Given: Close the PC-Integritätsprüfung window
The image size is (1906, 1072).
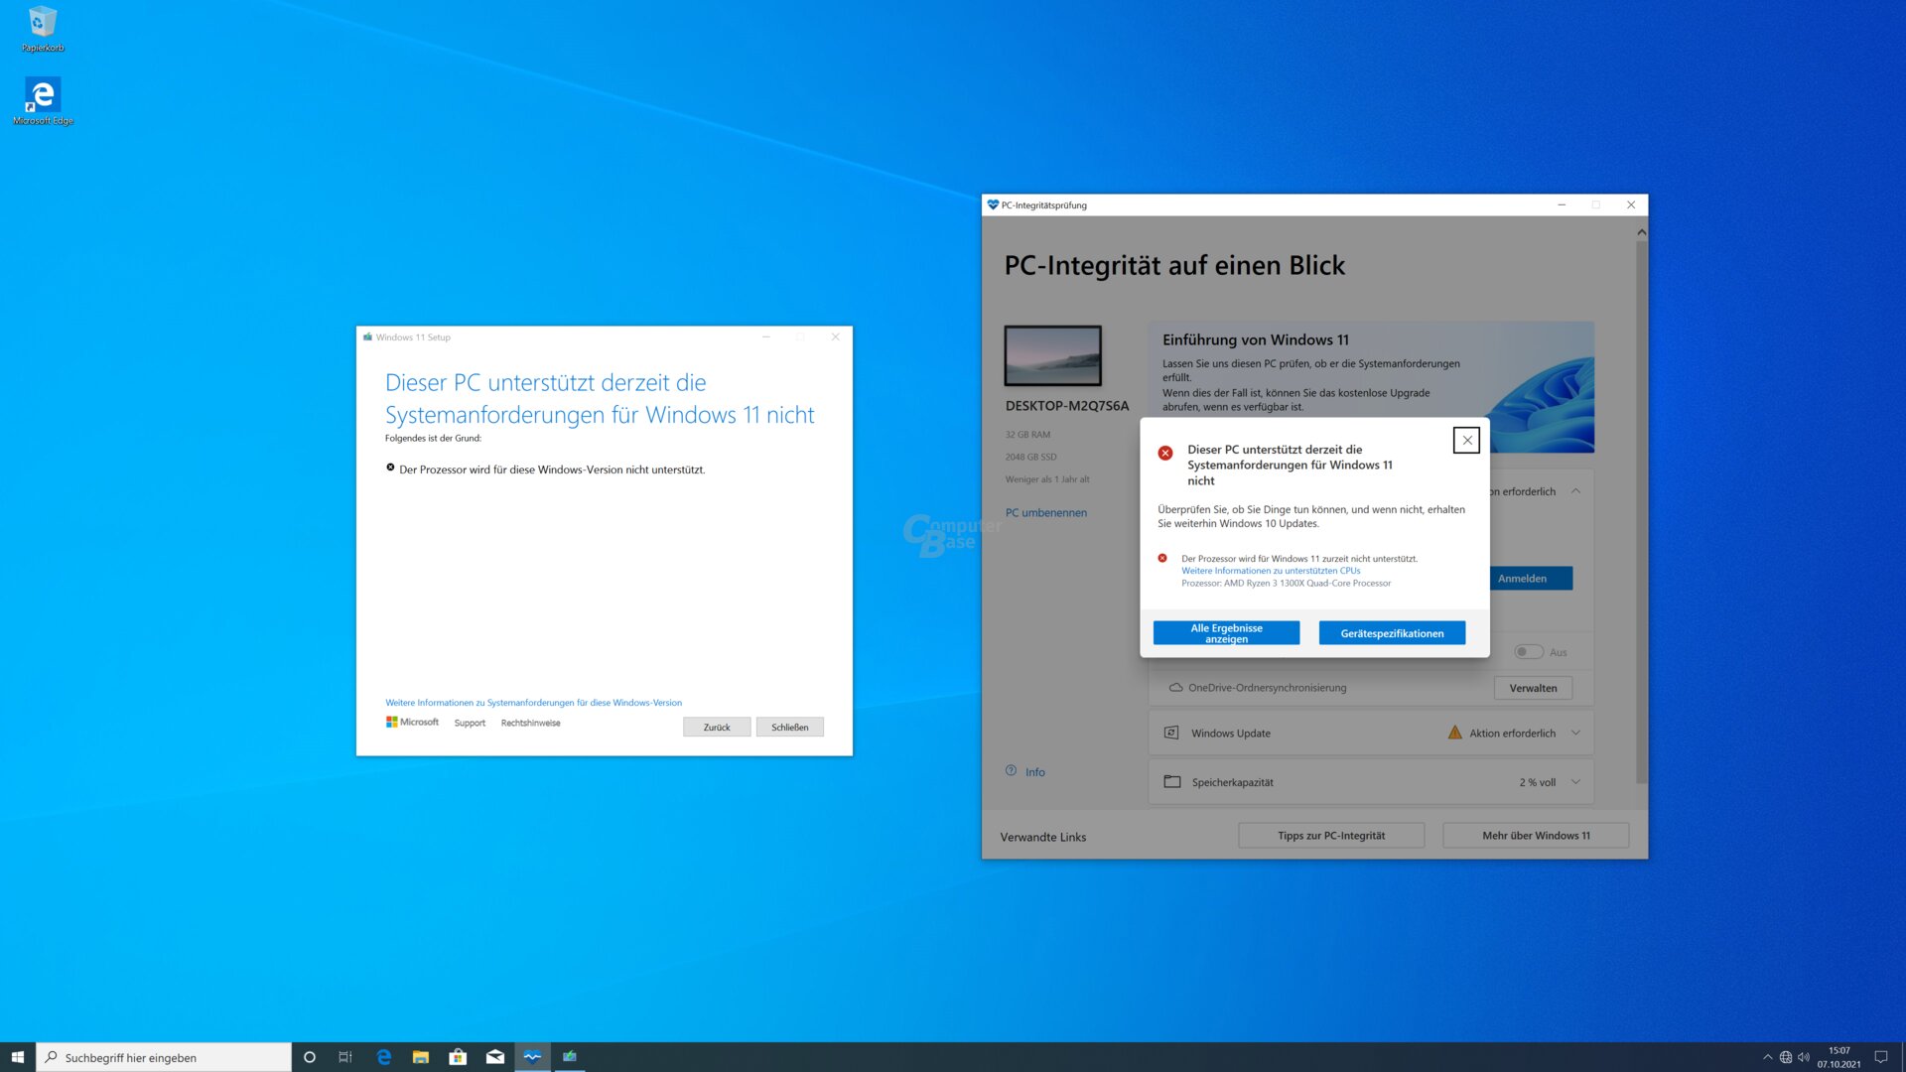Looking at the screenshot, I should pyautogui.click(x=1631, y=204).
